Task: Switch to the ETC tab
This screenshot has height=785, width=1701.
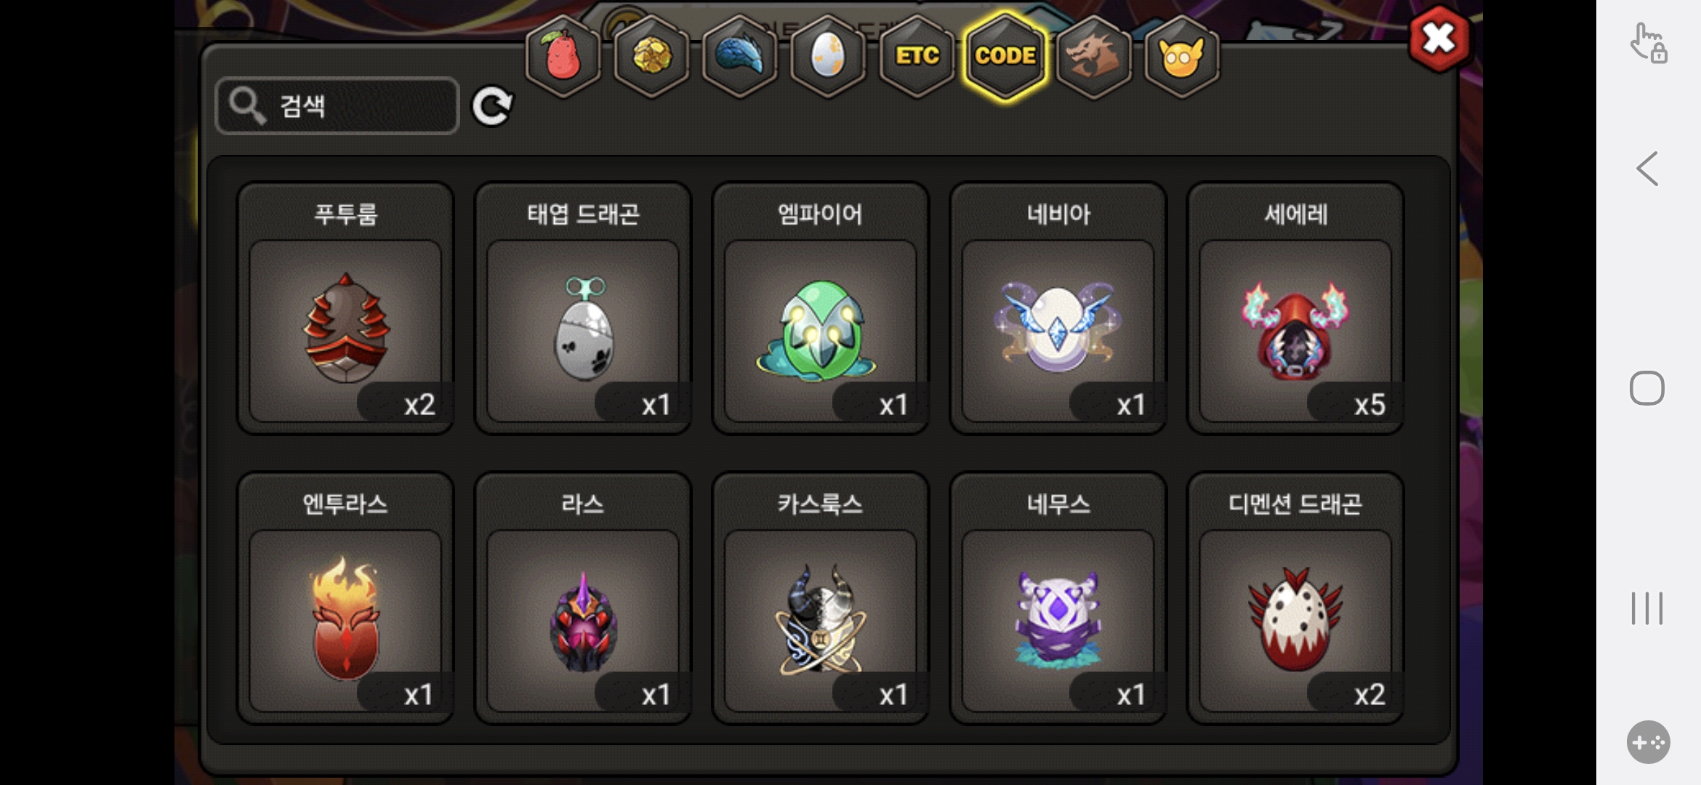Action: pyautogui.click(x=917, y=57)
